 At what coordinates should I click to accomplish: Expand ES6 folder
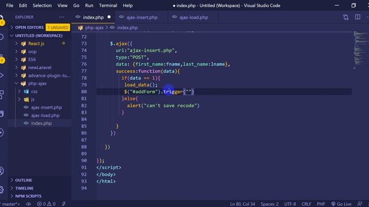coord(17,59)
